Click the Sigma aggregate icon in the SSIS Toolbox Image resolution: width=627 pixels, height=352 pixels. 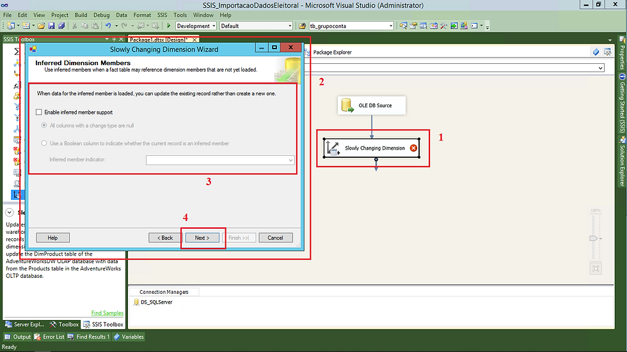pos(17,52)
